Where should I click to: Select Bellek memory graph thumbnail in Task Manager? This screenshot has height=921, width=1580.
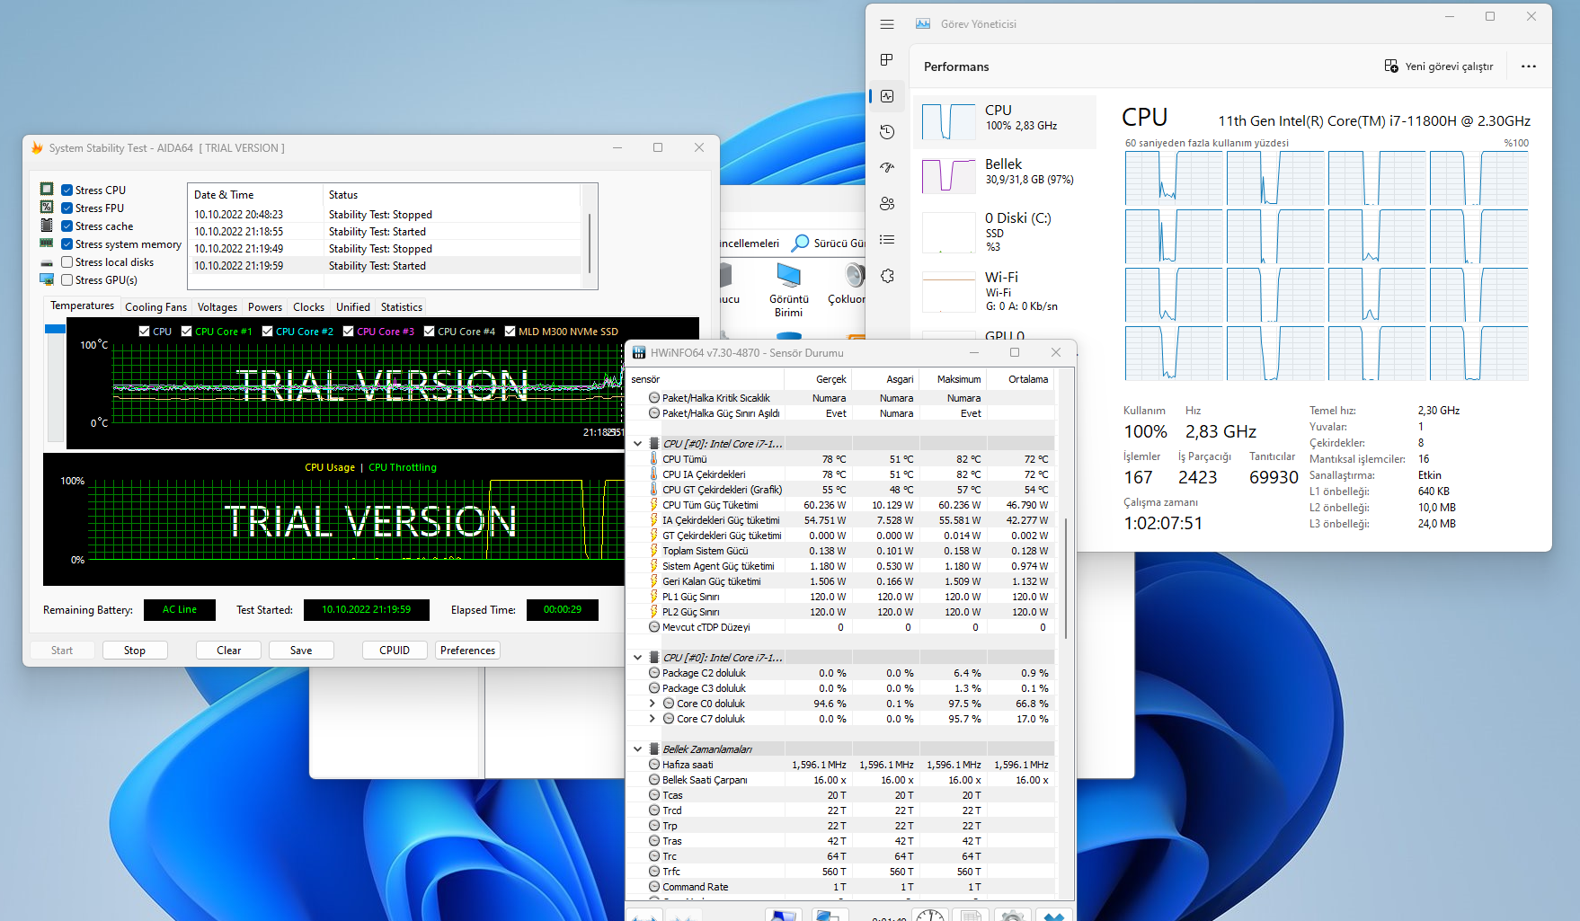coord(948,175)
